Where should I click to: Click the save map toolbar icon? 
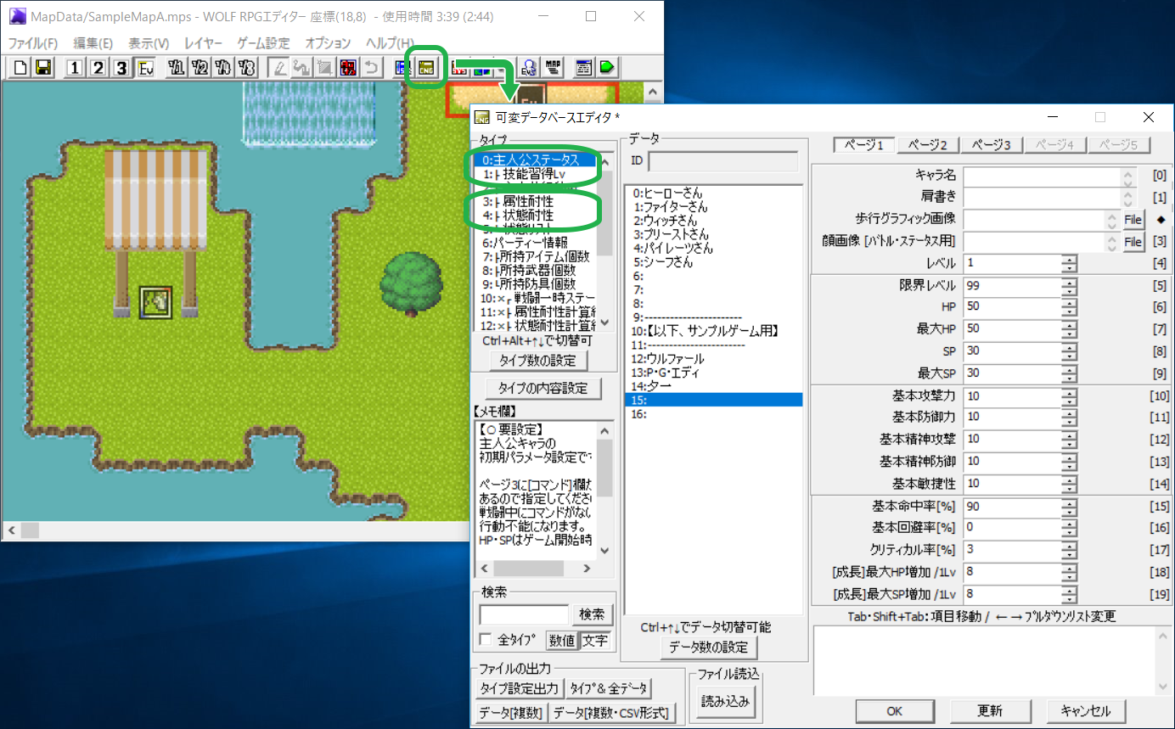pyautogui.click(x=43, y=68)
